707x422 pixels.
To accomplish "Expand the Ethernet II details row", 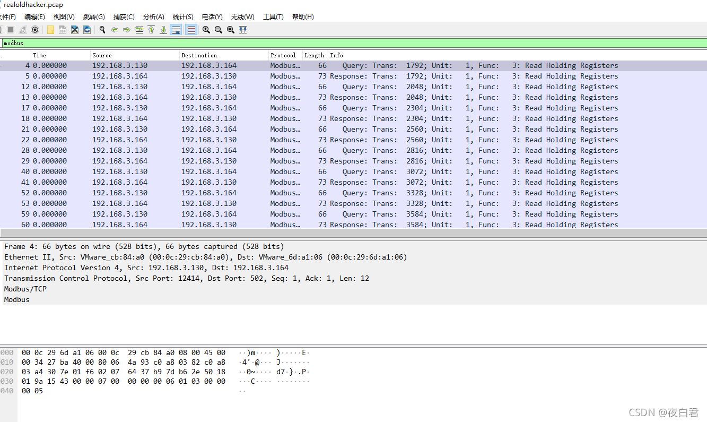I will [353, 257].
